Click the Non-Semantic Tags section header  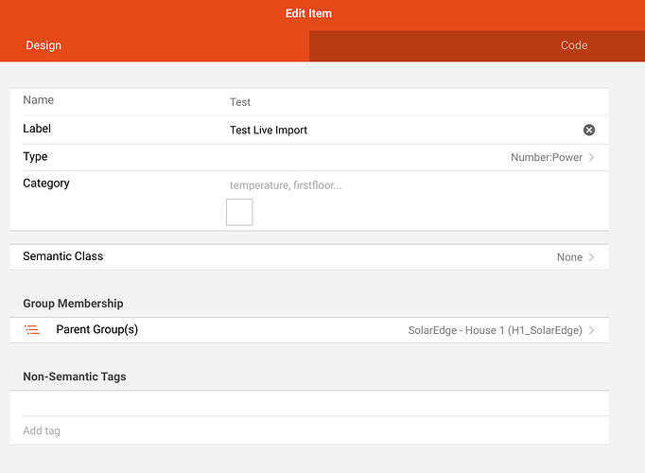coord(74,377)
